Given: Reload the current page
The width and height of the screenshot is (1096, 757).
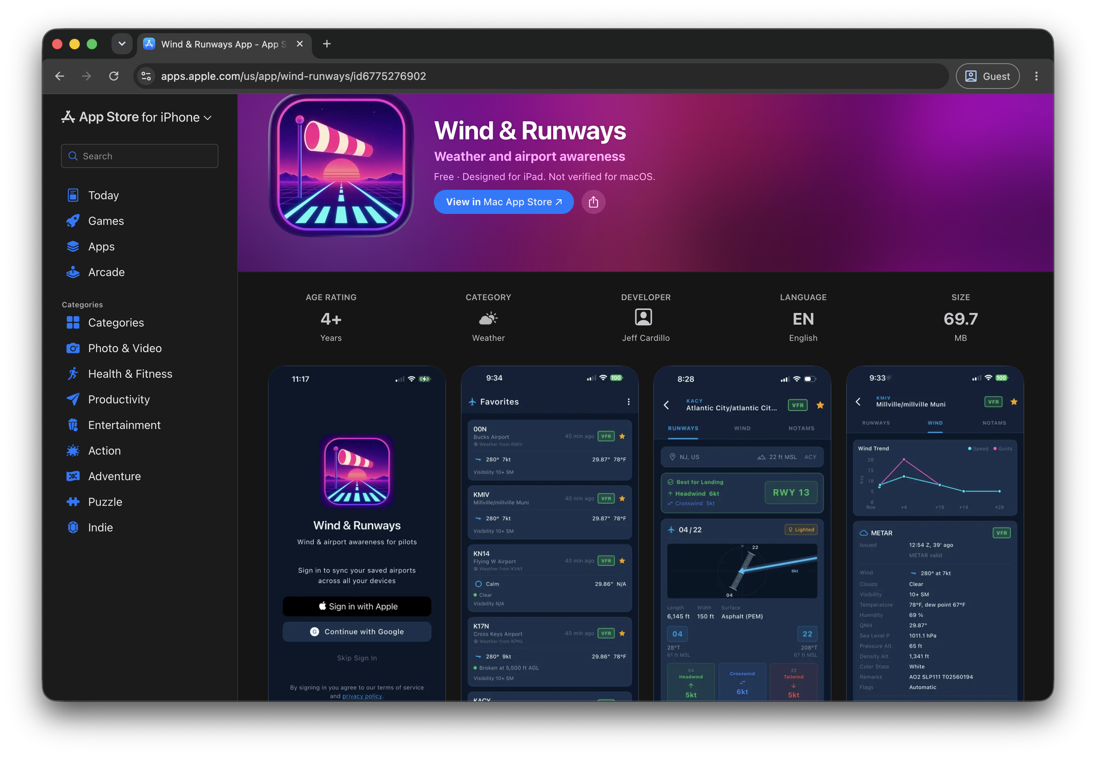Looking at the screenshot, I should click(x=114, y=76).
